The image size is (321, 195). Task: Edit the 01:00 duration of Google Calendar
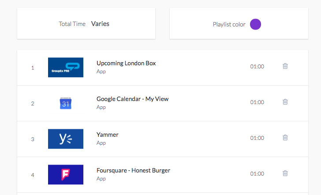pos(257,102)
